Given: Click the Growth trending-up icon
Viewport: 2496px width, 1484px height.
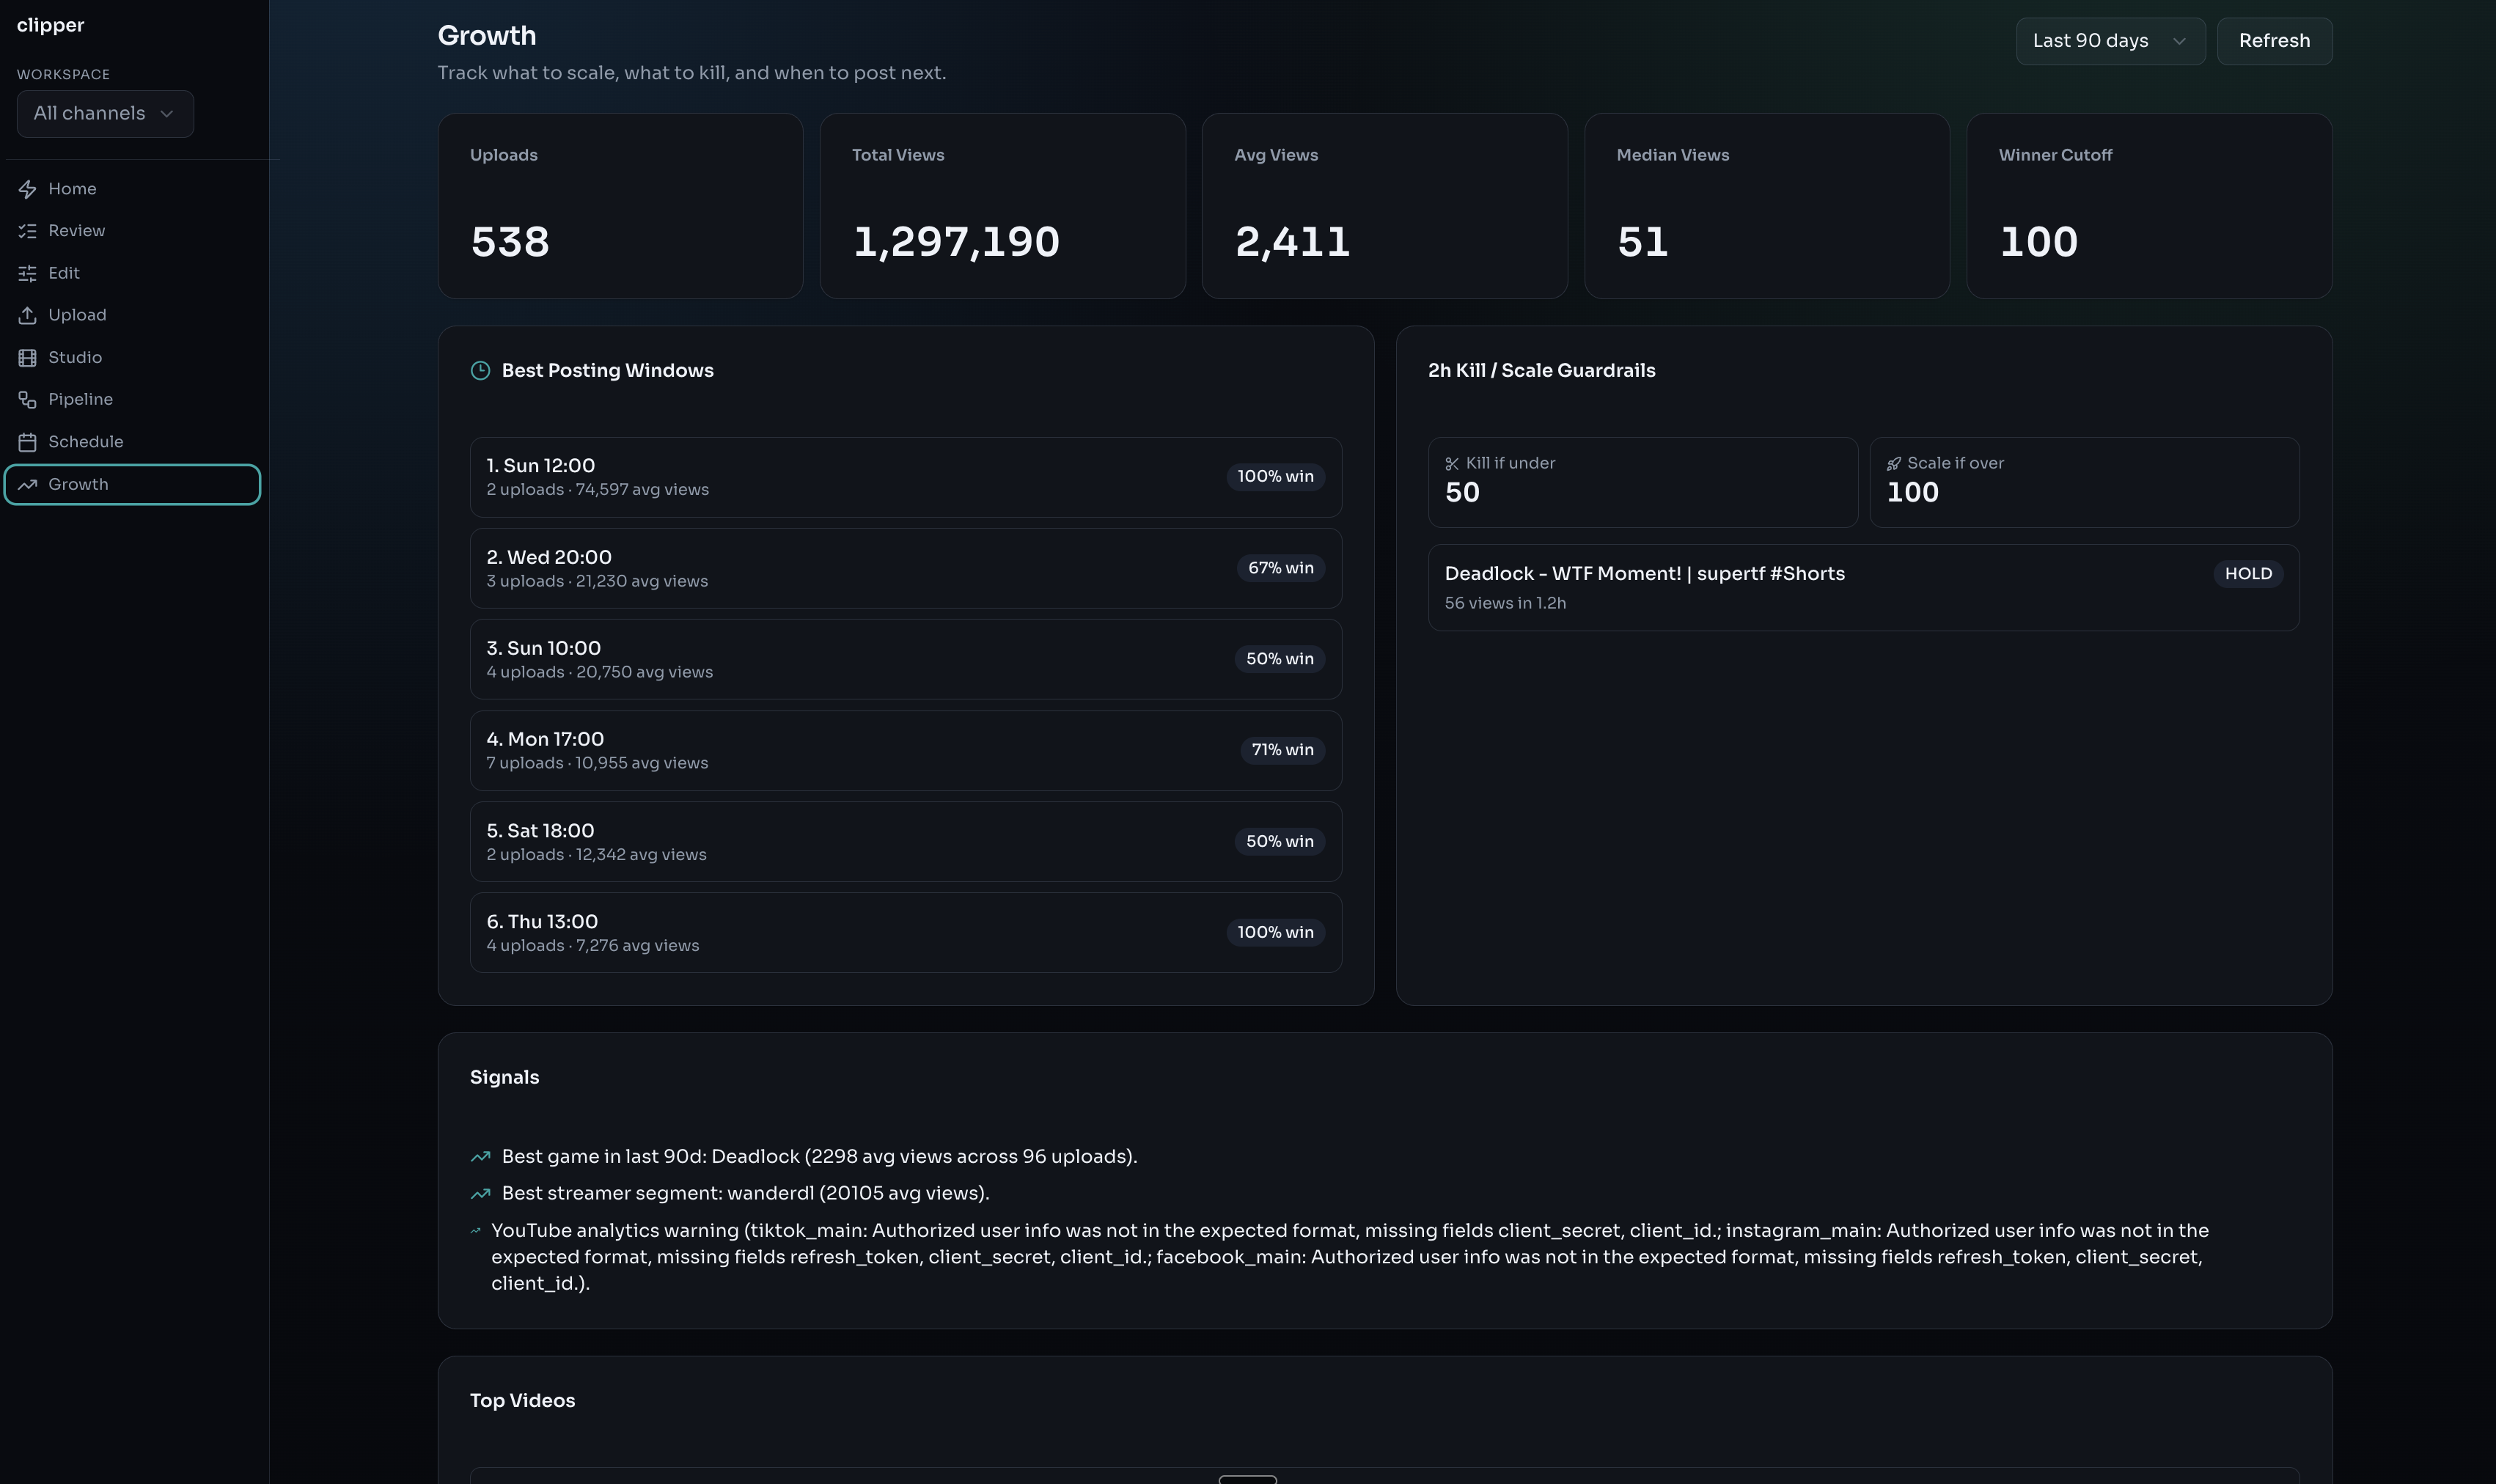Looking at the screenshot, I should tap(28, 484).
